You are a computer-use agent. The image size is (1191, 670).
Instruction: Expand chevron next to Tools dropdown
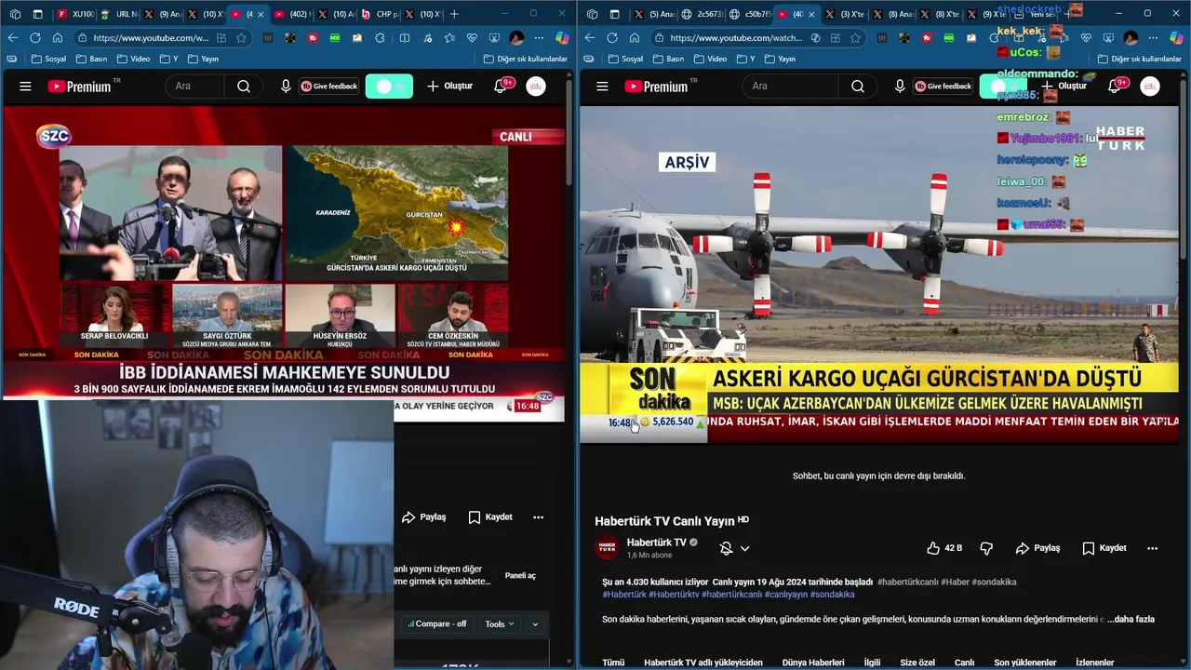[x=535, y=624]
